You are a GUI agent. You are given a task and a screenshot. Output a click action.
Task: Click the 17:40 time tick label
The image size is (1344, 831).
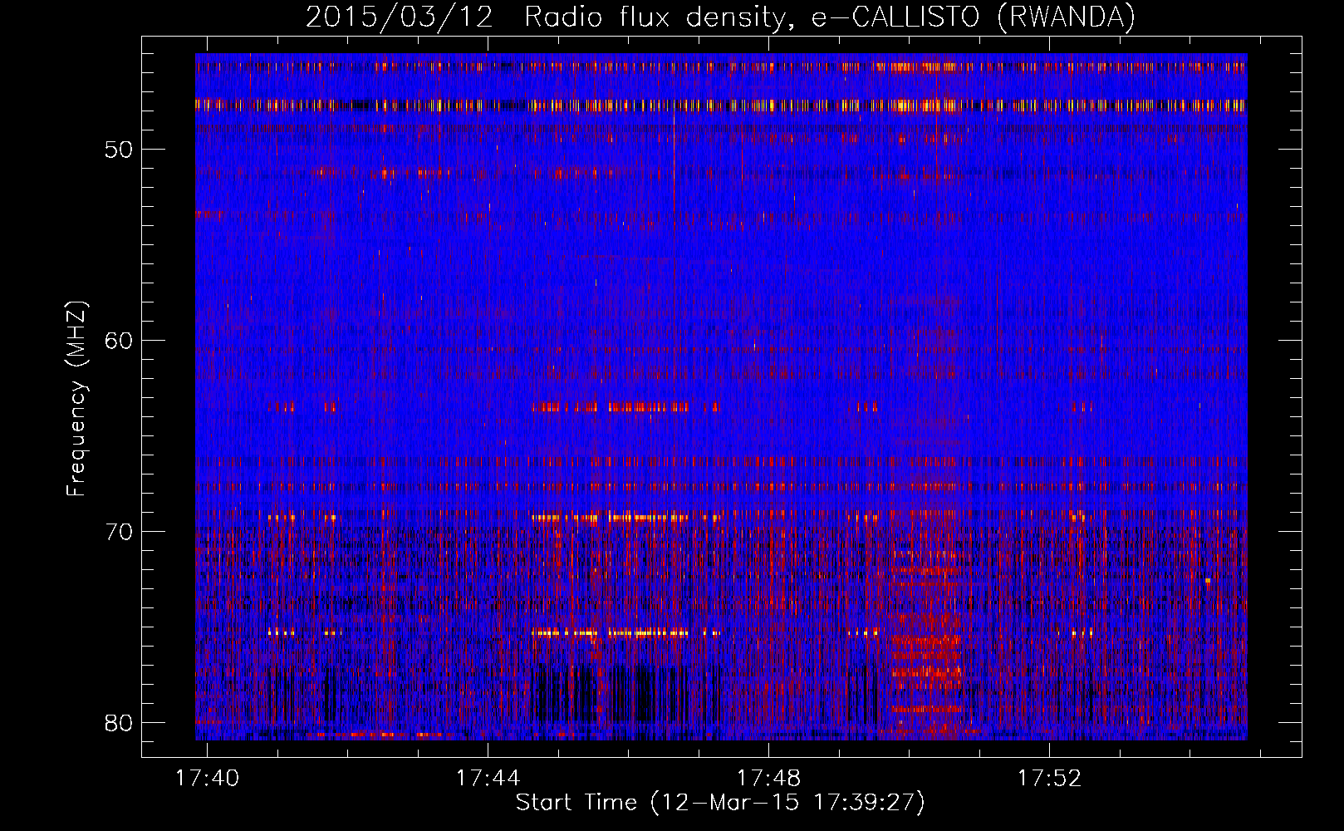click(207, 778)
